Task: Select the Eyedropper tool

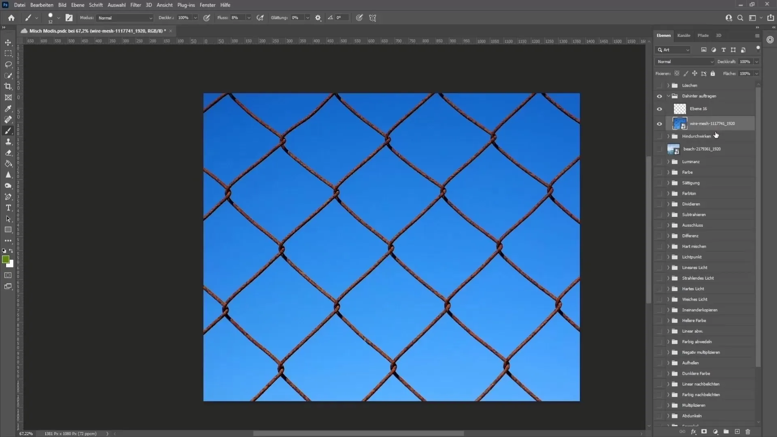Action: click(x=8, y=108)
